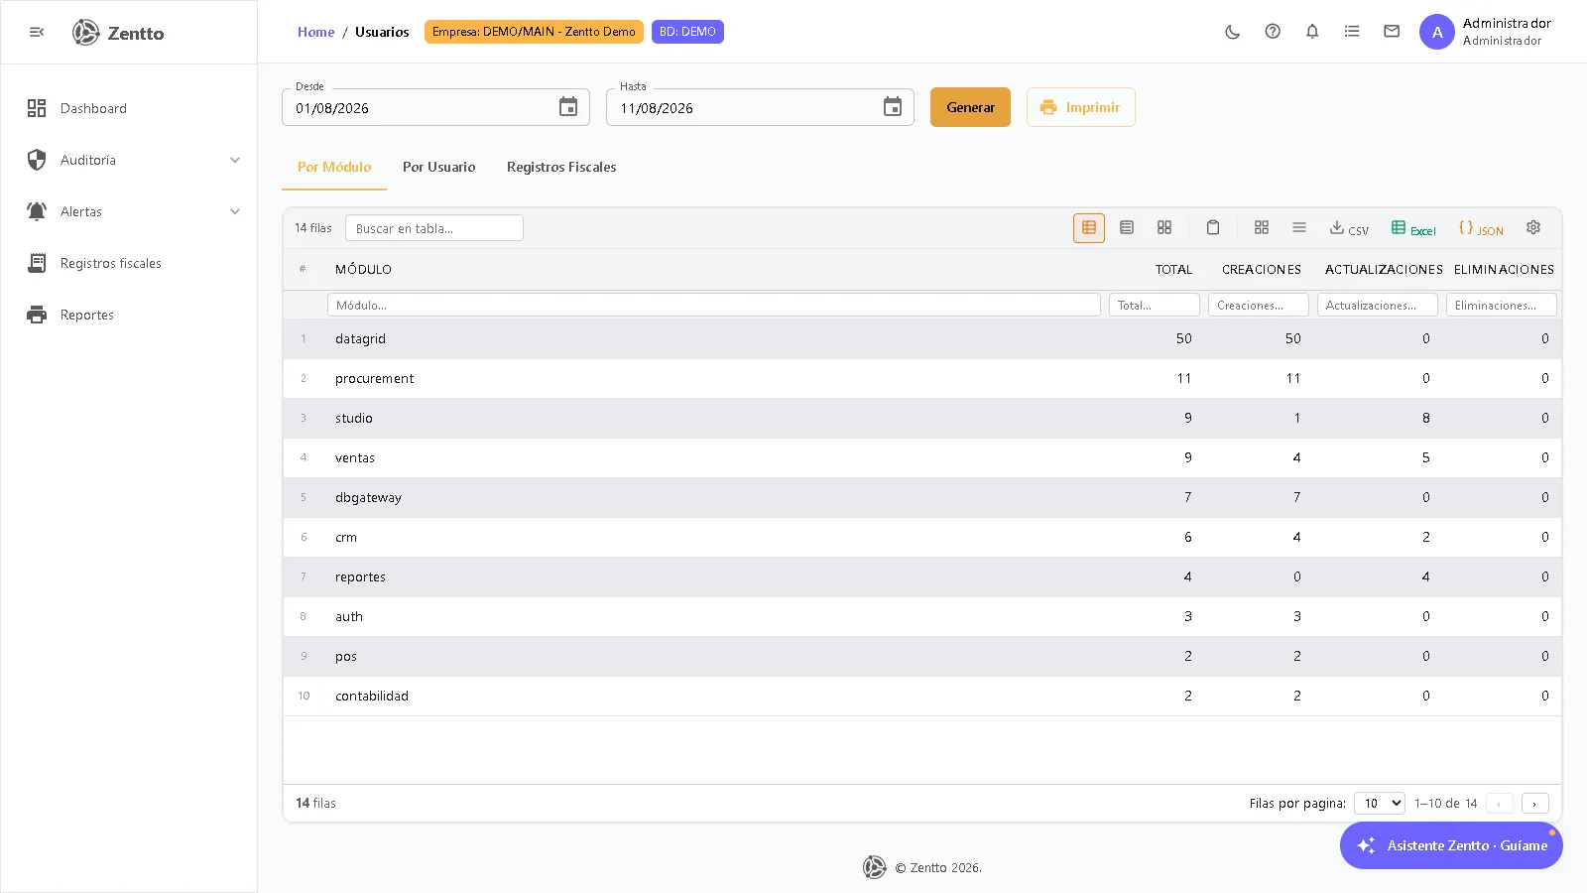Click the Total filter field
The width and height of the screenshot is (1587, 893).
[1155, 305]
